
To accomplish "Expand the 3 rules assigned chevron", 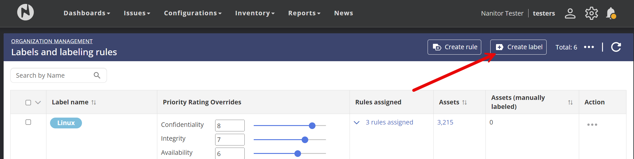I will pyautogui.click(x=356, y=122).
